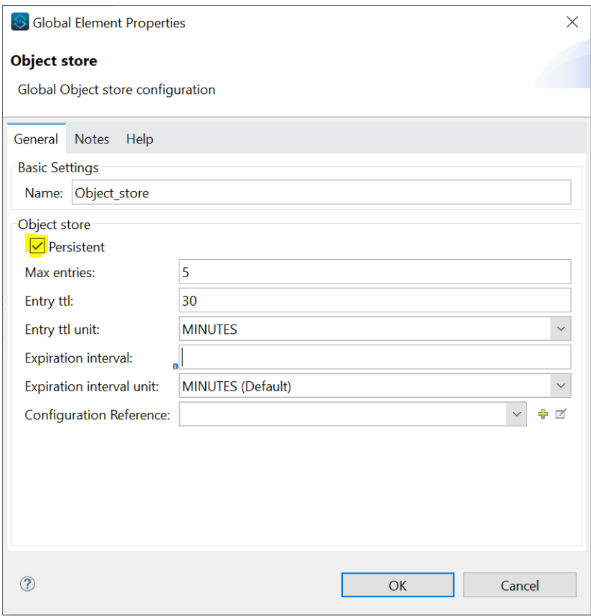Click the 'Entry ttl unit:' label
The image size is (591, 616).
click(x=62, y=330)
